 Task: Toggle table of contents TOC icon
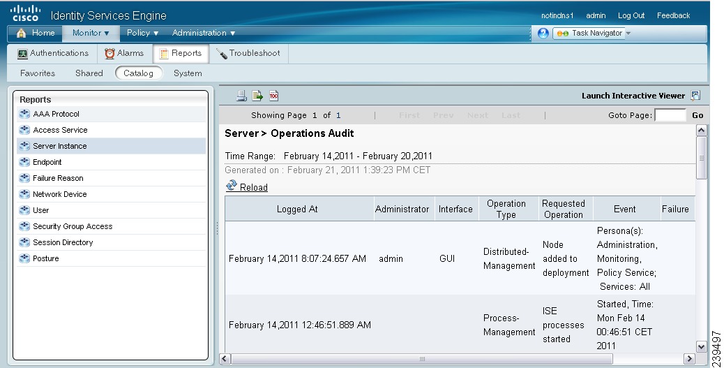(274, 96)
